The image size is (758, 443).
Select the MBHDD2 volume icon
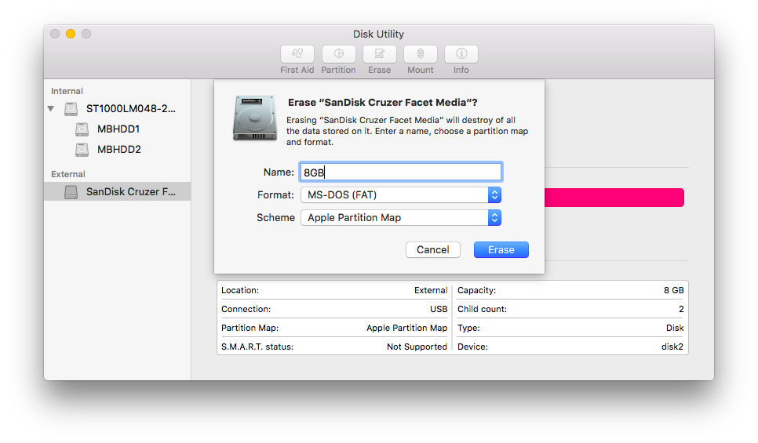tap(82, 150)
